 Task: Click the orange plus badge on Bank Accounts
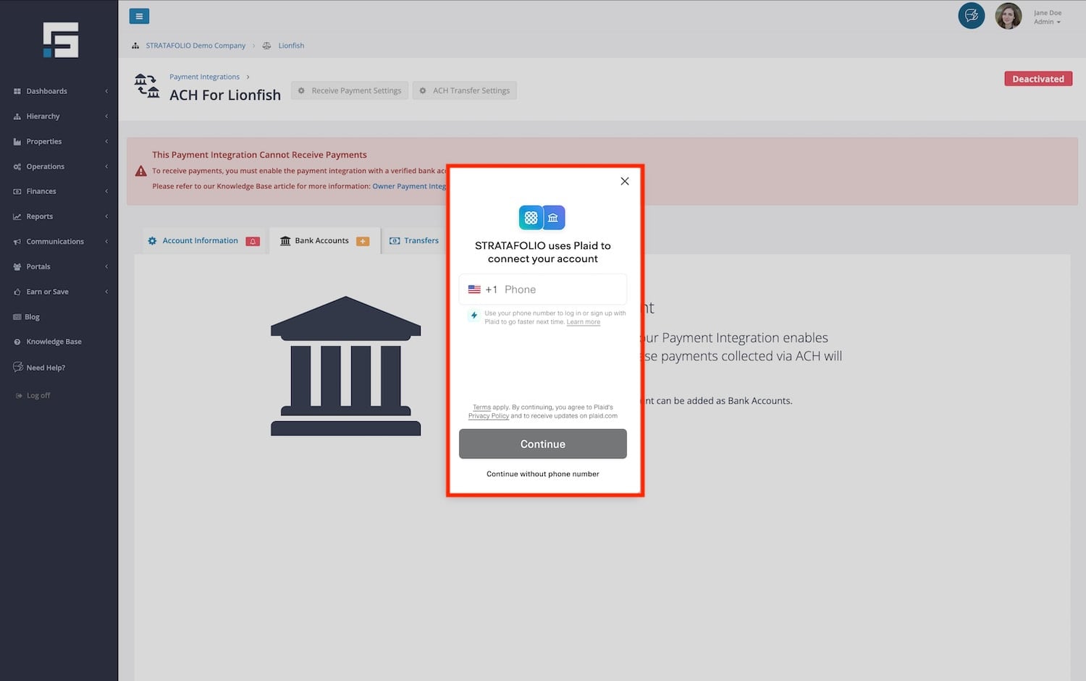(x=363, y=241)
